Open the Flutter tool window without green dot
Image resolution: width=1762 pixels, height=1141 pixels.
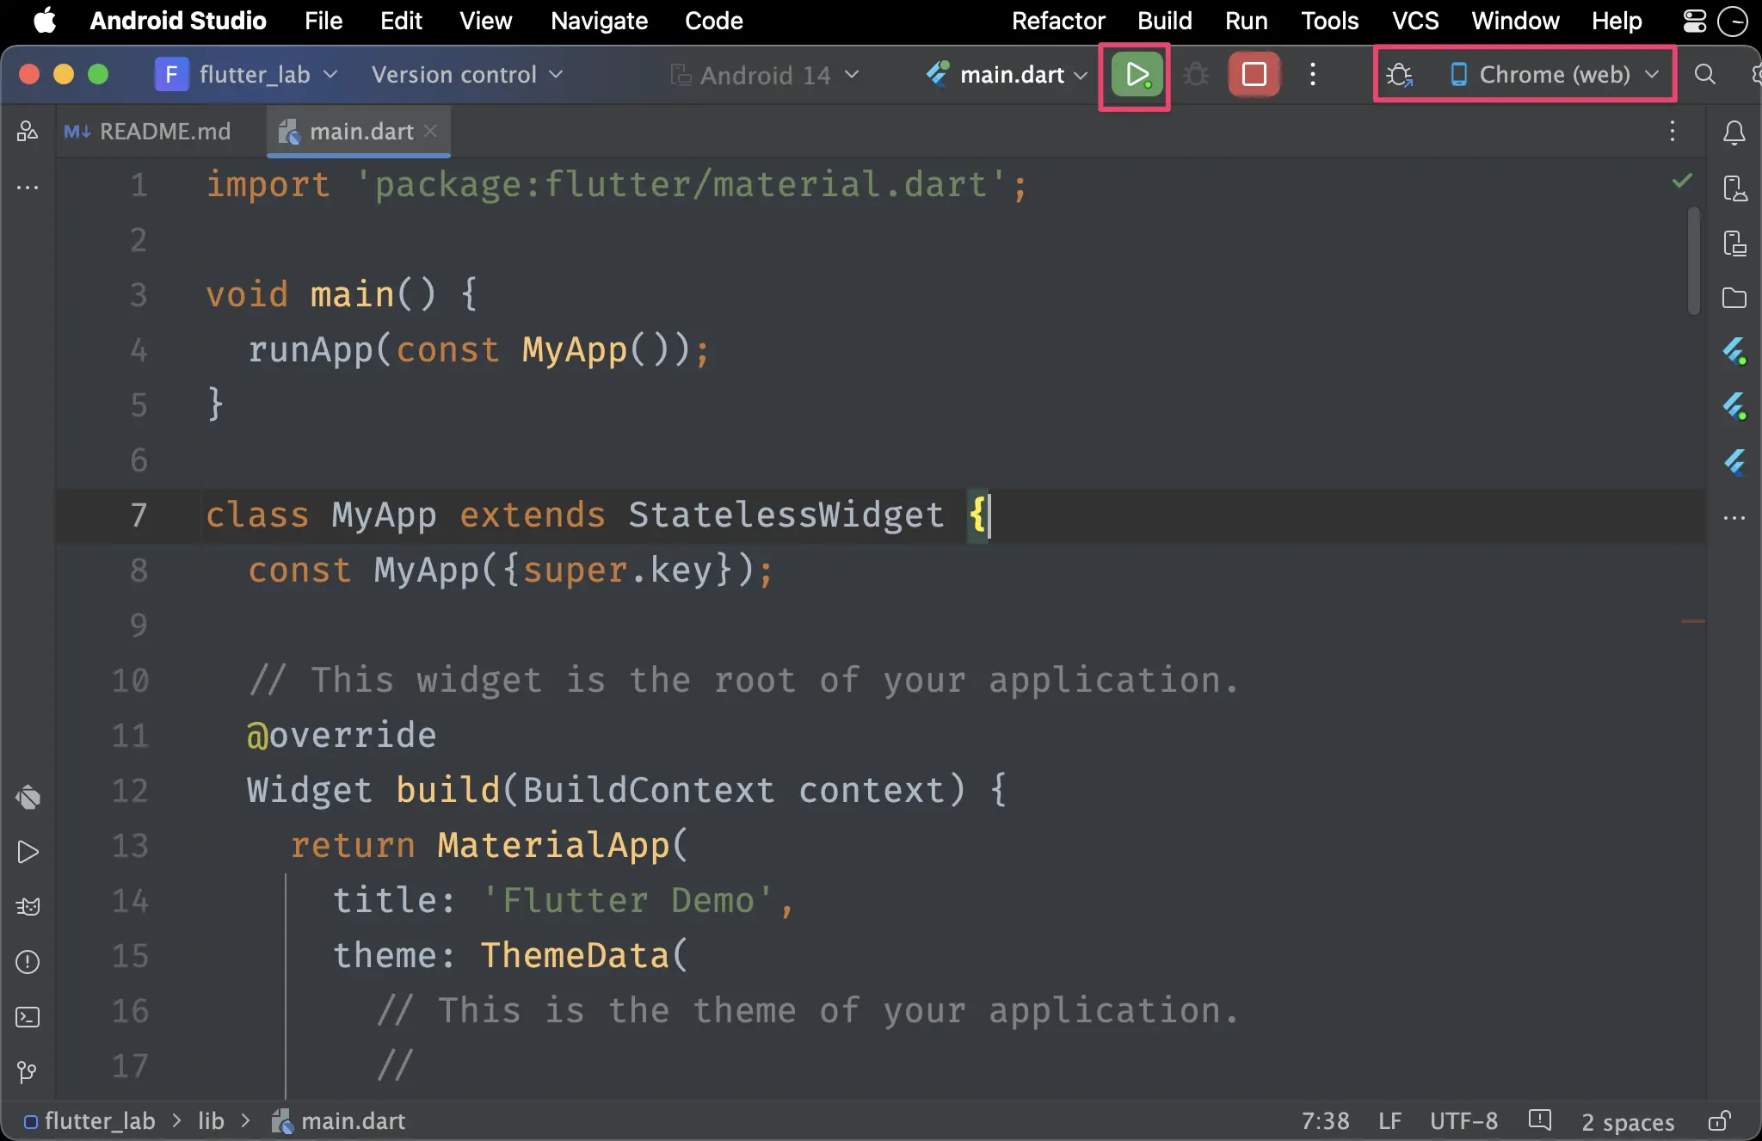tap(1734, 463)
